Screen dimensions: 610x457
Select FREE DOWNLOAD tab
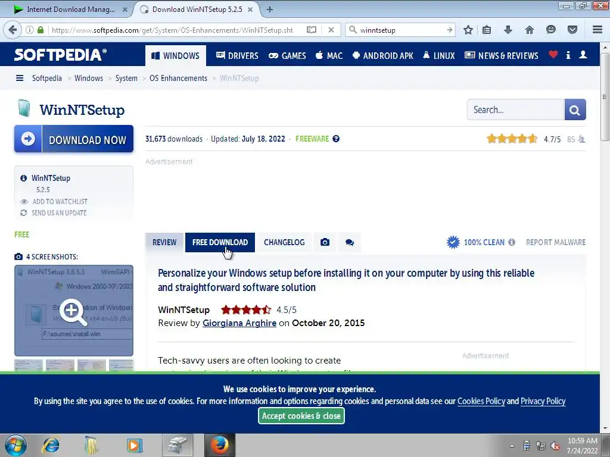220,243
